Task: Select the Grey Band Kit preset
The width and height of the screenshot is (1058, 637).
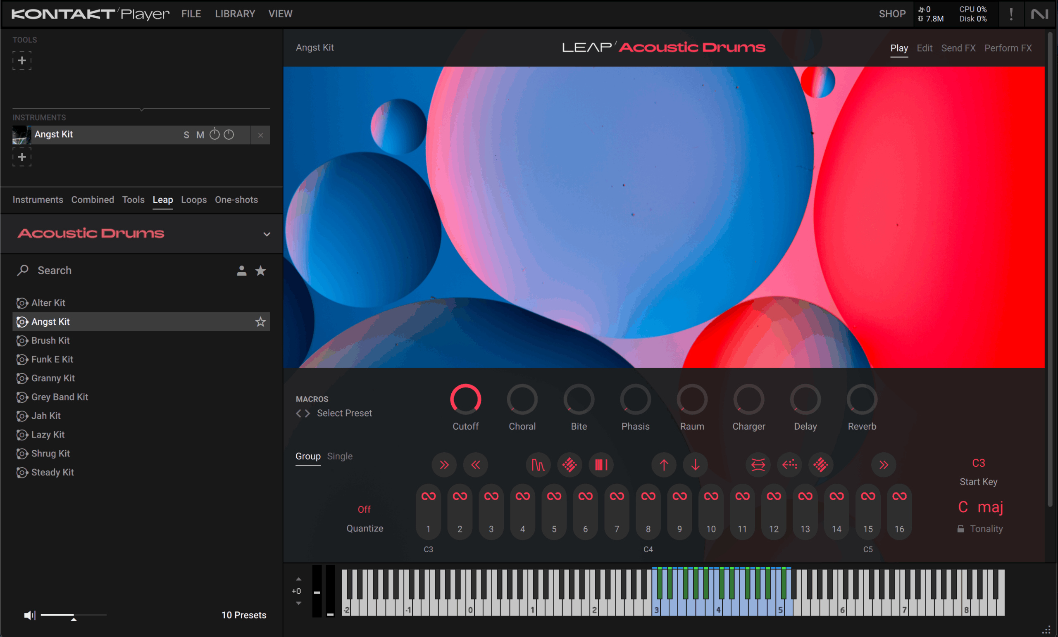Action: point(60,397)
